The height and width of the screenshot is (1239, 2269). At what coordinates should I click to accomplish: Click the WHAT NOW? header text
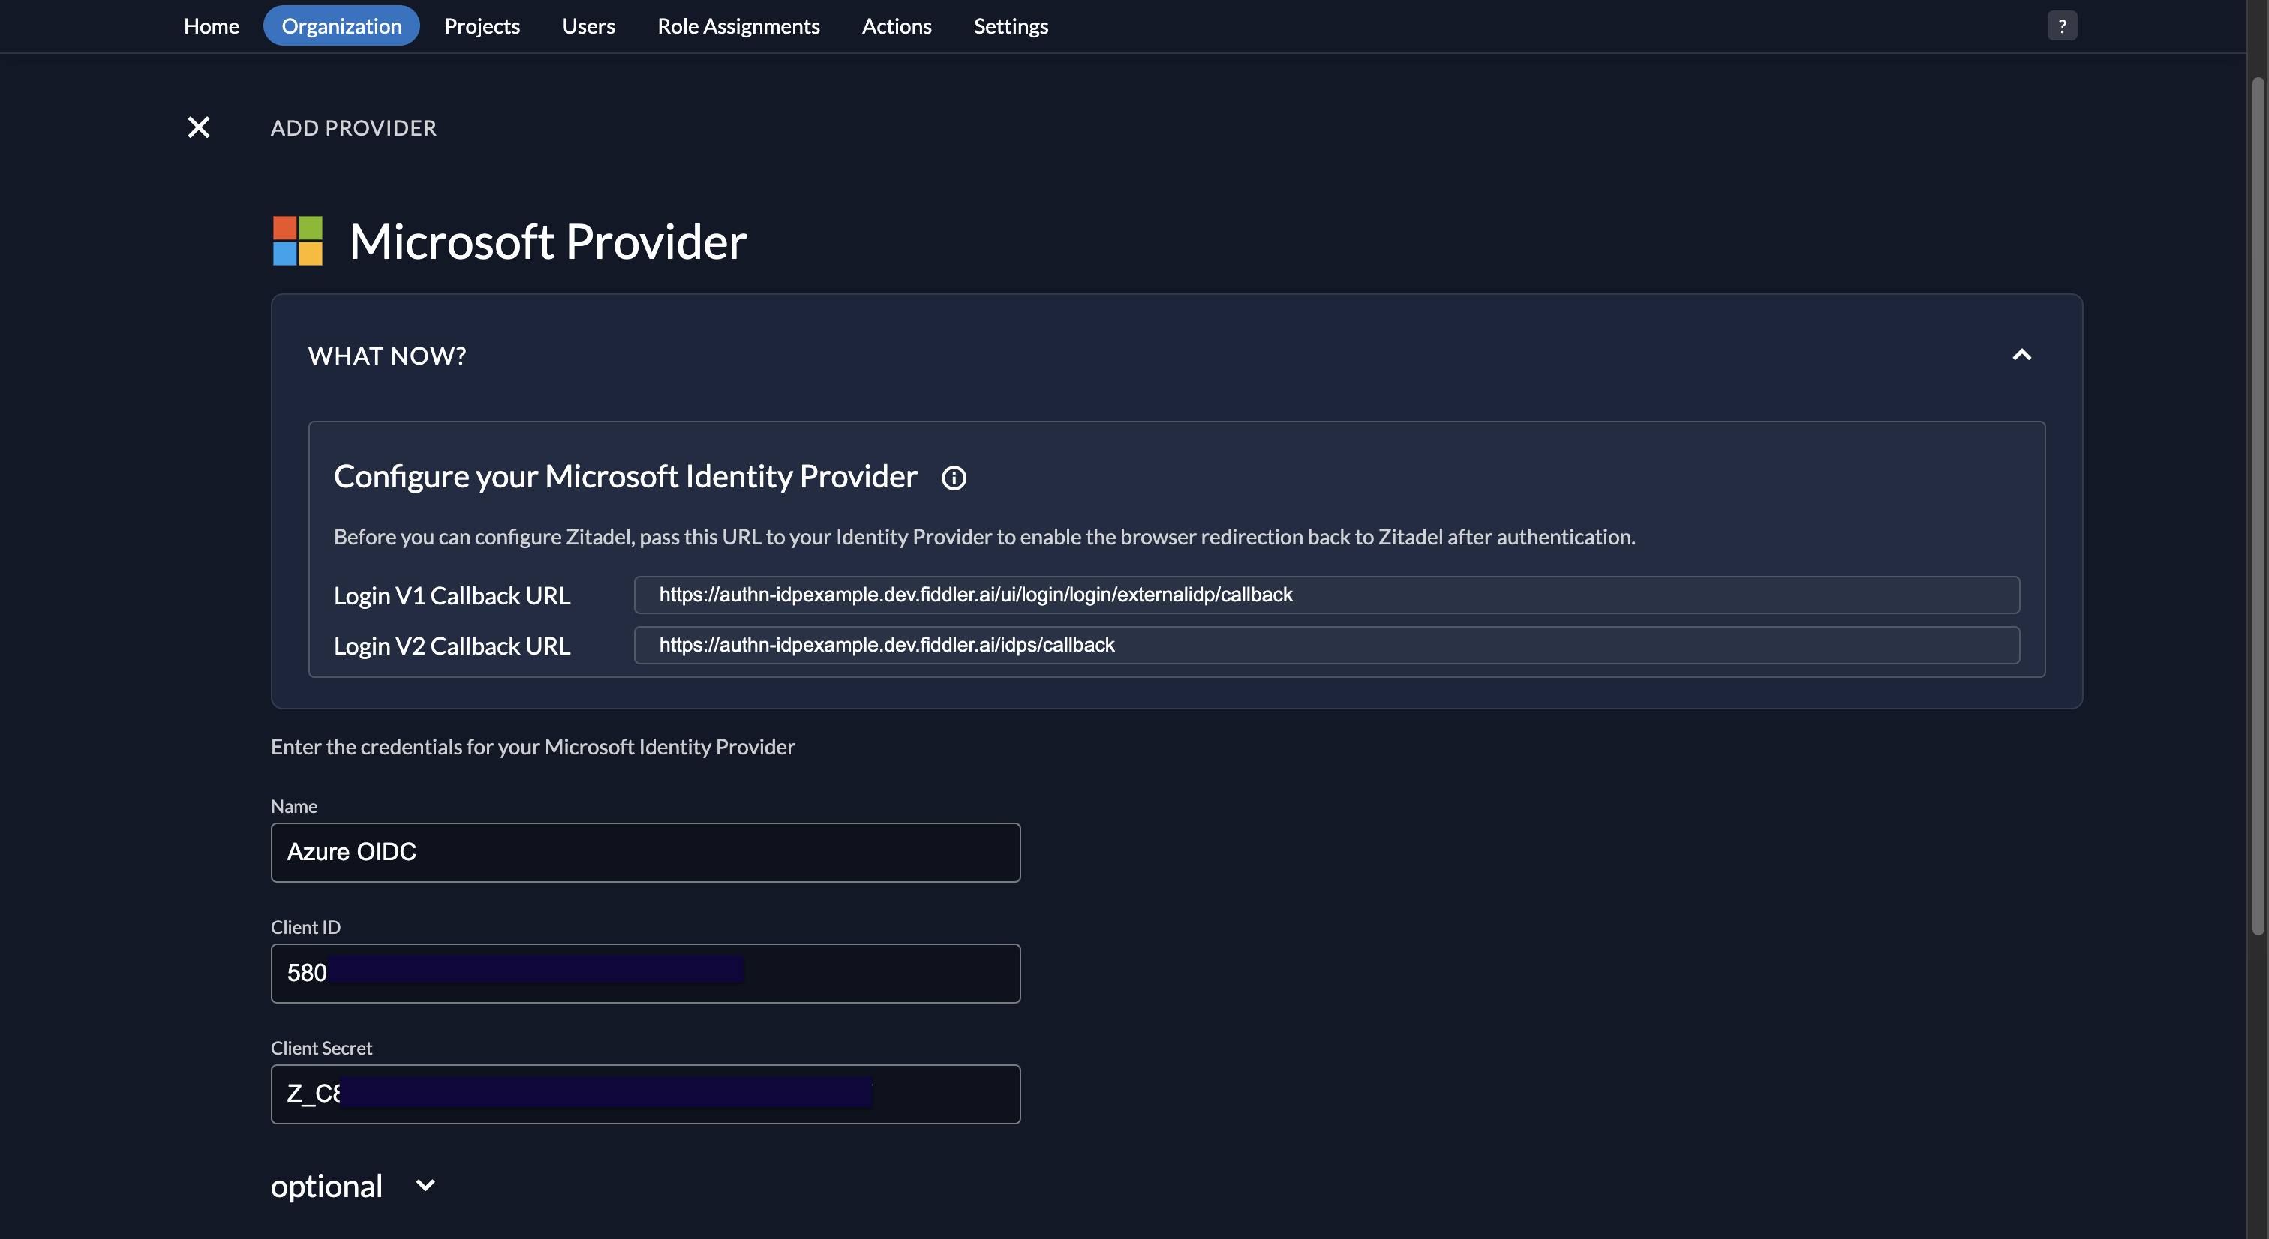386,355
